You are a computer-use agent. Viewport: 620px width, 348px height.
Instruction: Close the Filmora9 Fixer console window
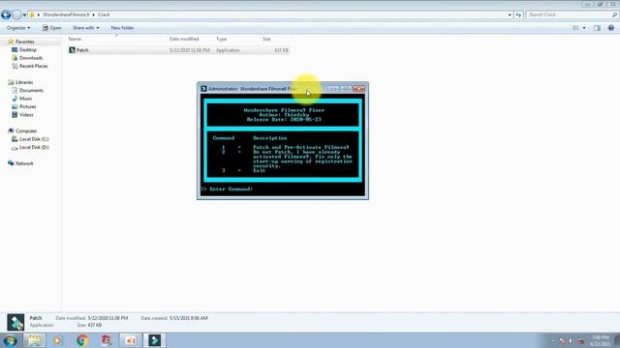click(359, 89)
